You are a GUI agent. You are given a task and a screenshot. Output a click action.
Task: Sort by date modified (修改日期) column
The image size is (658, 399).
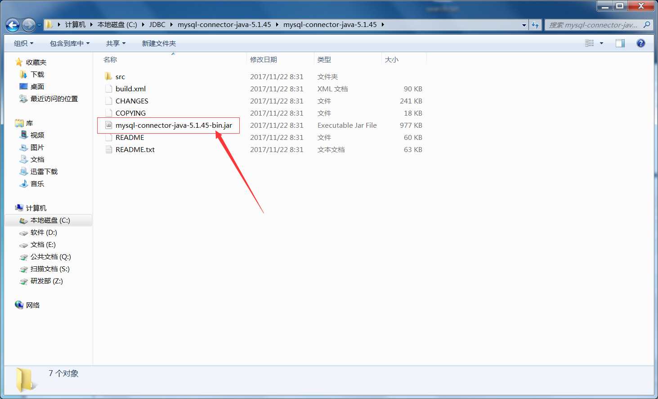264,59
